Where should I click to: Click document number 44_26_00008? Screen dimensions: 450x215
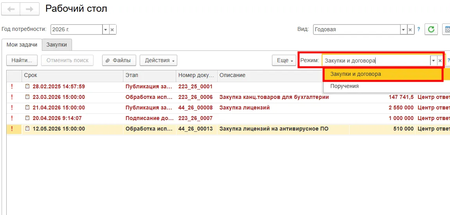click(x=195, y=108)
